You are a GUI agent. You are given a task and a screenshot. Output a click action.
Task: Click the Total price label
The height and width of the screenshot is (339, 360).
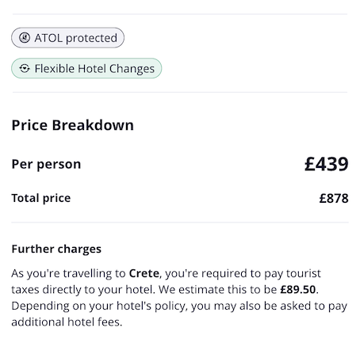[41, 198]
